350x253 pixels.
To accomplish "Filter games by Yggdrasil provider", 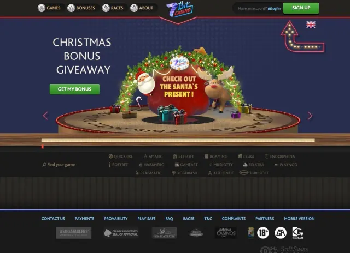I will 185,173.
